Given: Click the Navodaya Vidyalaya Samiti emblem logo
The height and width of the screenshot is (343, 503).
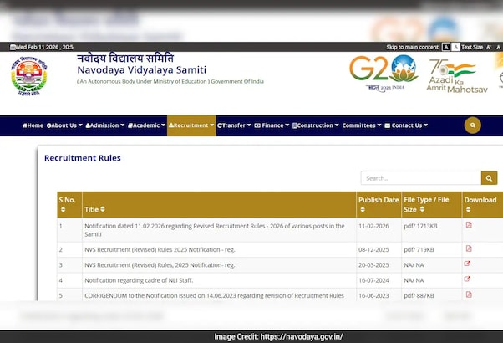Looking at the screenshot, I should click(x=29, y=76).
